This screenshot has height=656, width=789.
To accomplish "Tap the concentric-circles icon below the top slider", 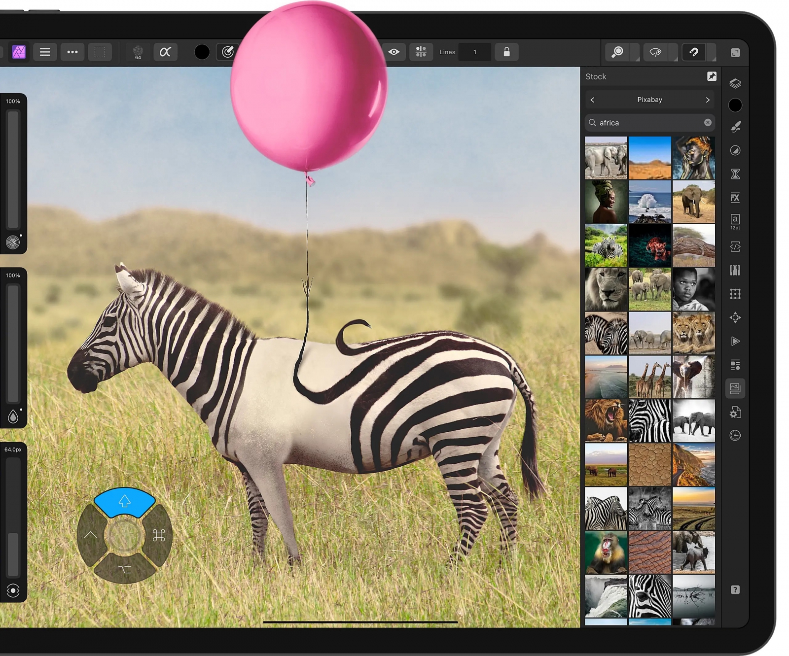I will point(13,242).
